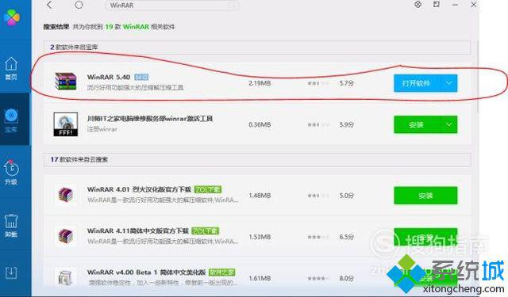Open the downloads icon at the sidebar bottom
The image size is (508, 297).
click(x=11, y=273)
